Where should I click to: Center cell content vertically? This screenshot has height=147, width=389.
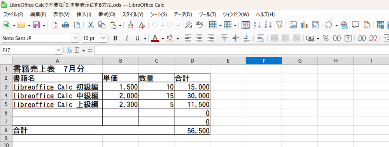point(235,38)
